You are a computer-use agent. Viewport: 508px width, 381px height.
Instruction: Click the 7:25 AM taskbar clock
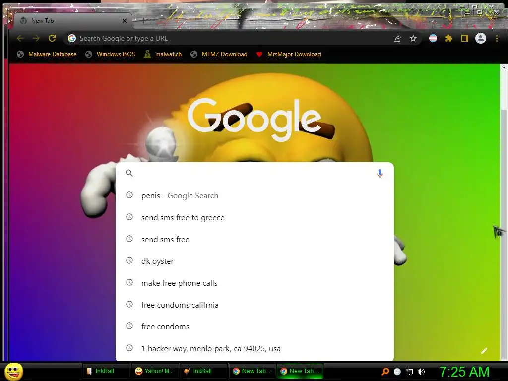point(464,372)
